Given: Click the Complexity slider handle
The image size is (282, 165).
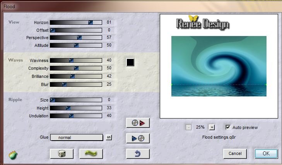Looking at the screenshot, I should (x=76, y=68).
